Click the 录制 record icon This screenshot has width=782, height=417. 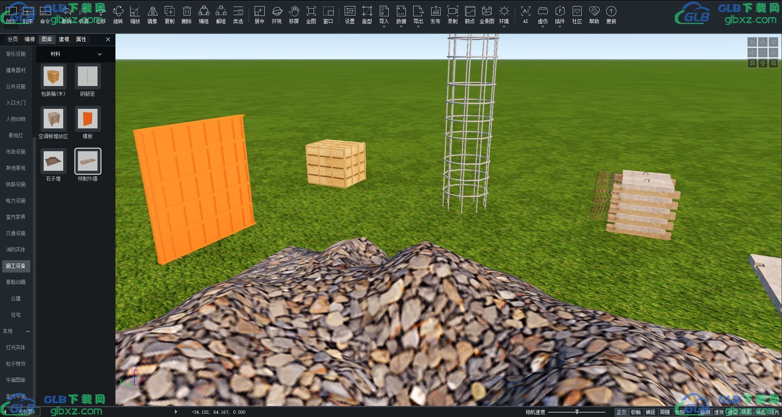tap(452, 15)
